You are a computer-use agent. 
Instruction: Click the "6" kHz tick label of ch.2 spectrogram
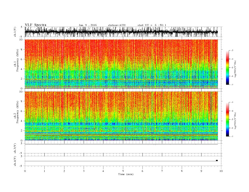point(22,111)
